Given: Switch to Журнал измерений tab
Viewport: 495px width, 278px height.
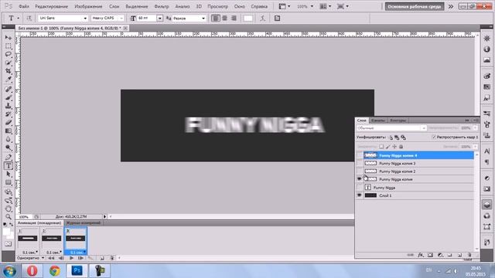Looking at the screenshot, I should pyautogui.click(x=84, y=223).
